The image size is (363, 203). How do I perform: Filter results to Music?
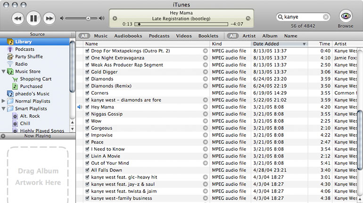click(101, 36)
